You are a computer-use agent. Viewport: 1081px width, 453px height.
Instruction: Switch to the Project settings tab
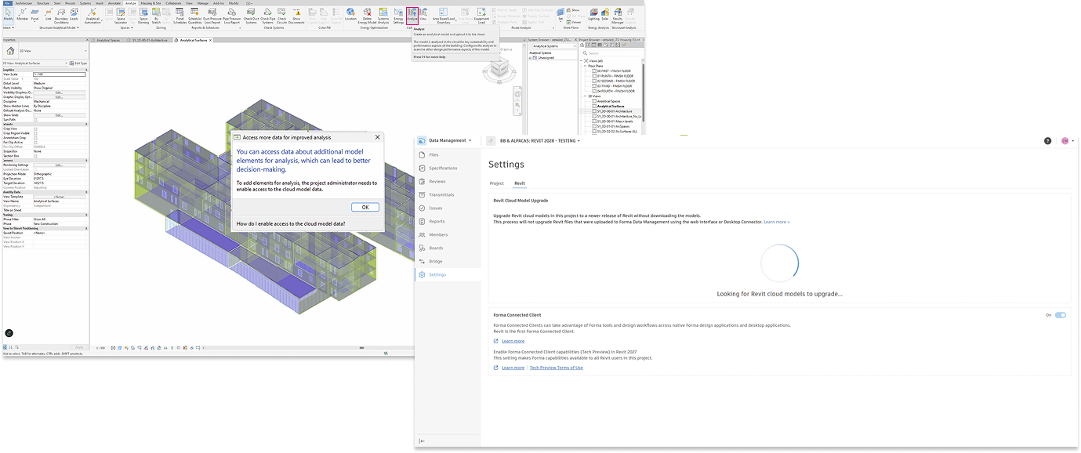click(x=496, y=183)
